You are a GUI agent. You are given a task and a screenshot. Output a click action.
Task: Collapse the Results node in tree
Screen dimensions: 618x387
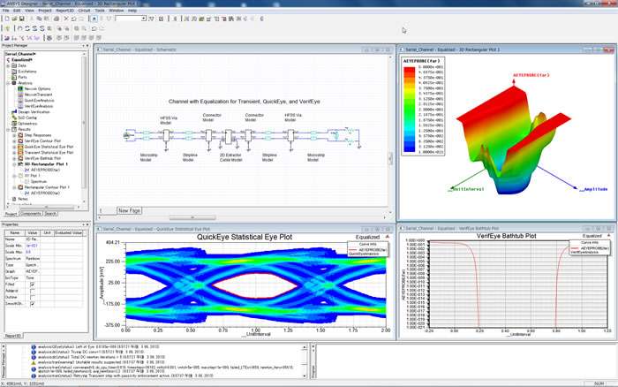pos(8,129)
